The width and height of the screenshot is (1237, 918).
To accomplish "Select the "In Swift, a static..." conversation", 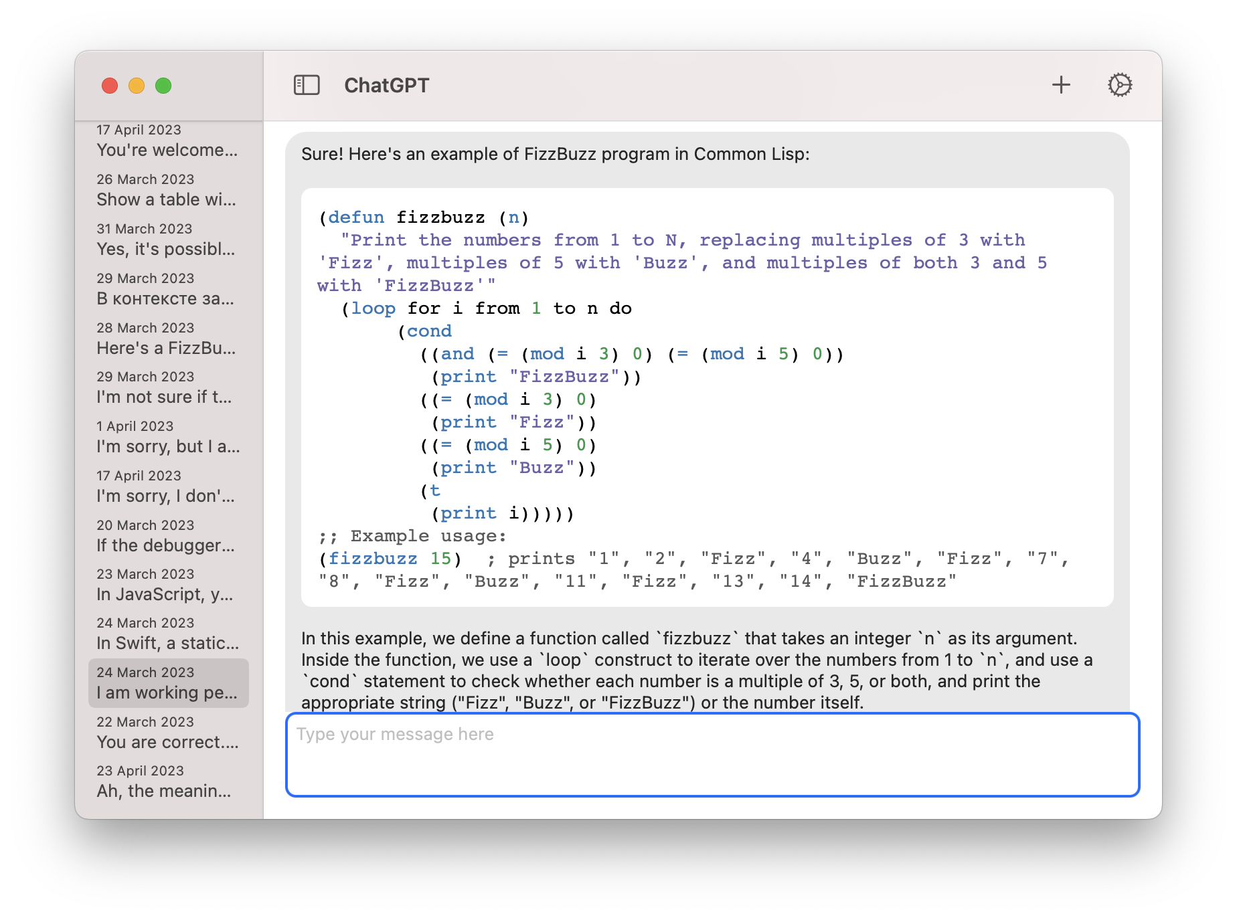I will coord(169,634).
